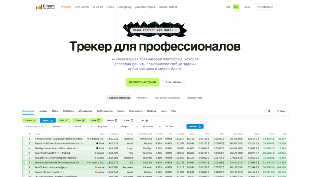Click the sort arrow beside Clicks column

pyautogui.click(x=110, y=134)
